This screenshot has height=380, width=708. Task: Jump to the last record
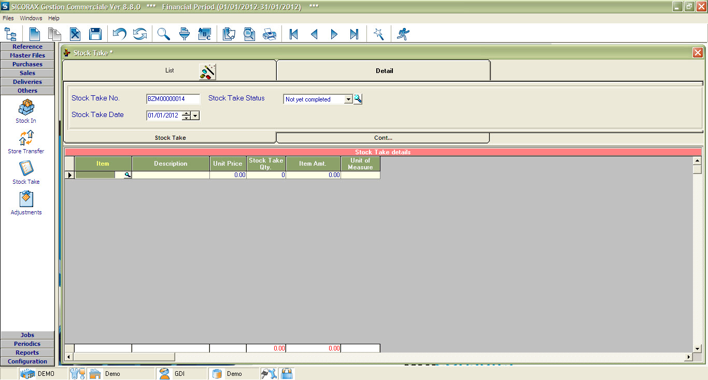pyautogui.click(x=354, y=34)
